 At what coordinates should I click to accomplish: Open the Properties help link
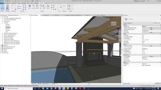127,83
